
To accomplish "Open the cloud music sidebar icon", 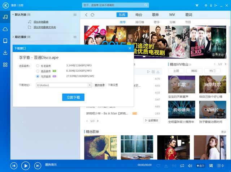I will (x=5, y=29).
